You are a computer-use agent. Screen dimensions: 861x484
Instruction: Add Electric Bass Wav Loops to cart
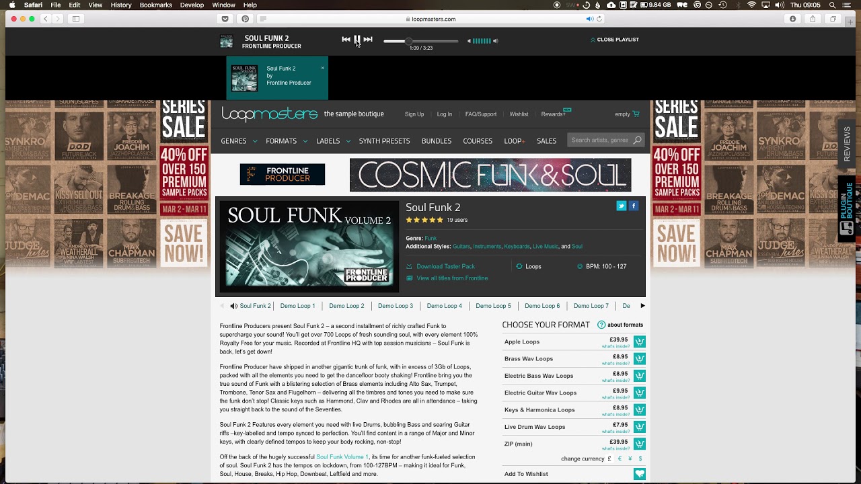coord(640,376)
